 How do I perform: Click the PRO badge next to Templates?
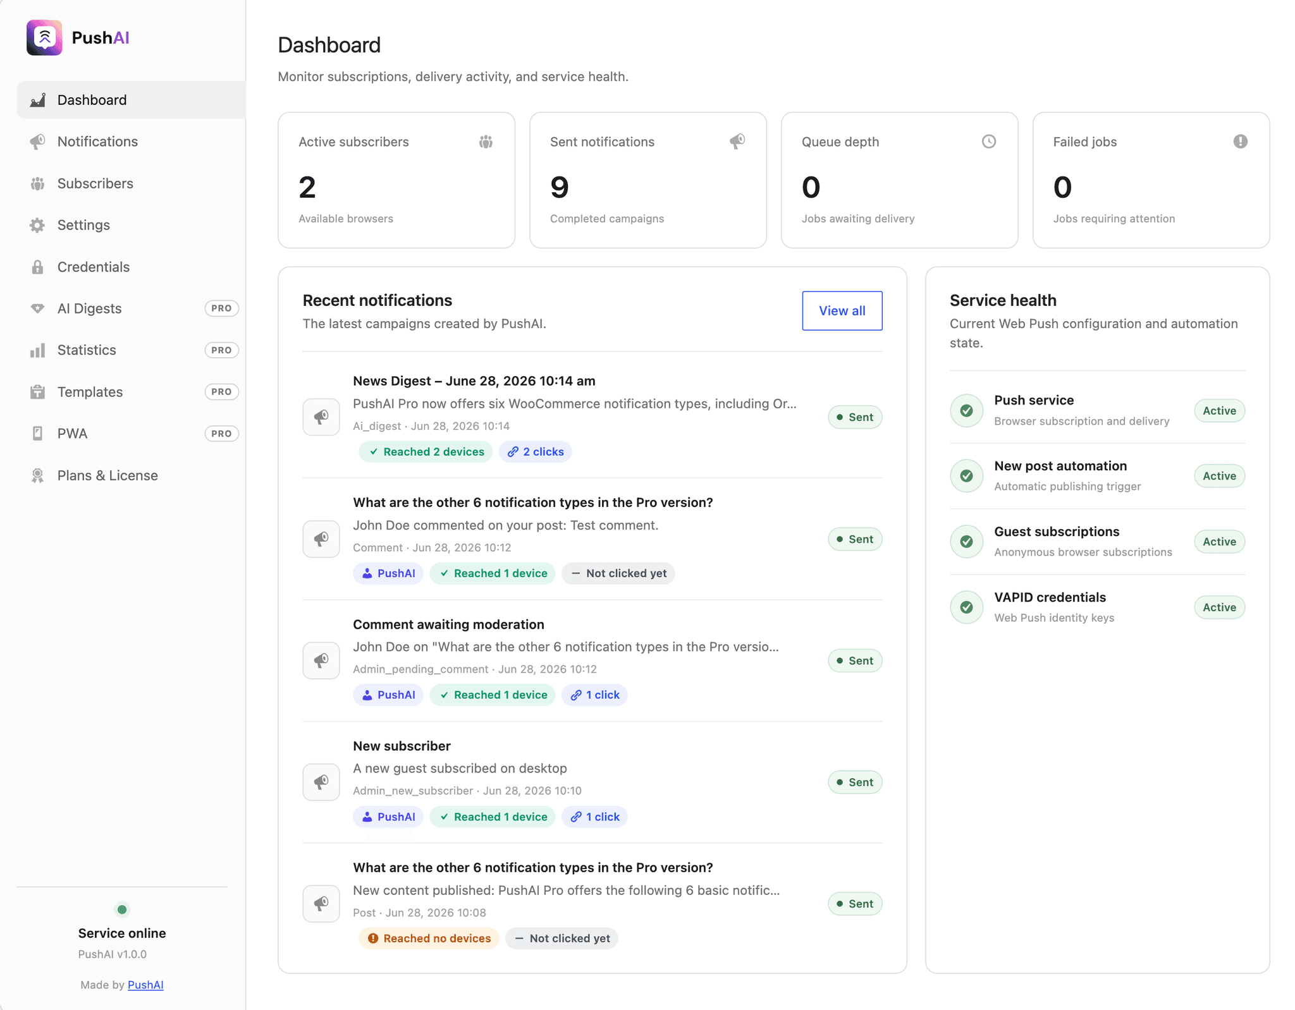click(x=221, y=392)
